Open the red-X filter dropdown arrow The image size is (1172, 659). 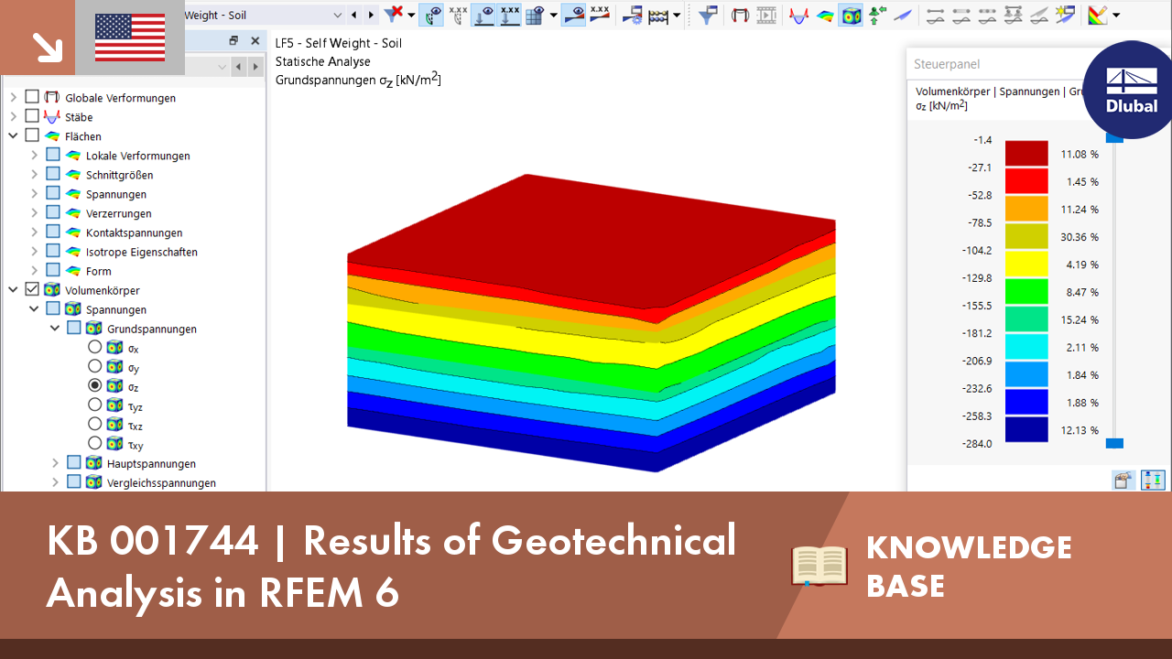[x=411, y=15]
